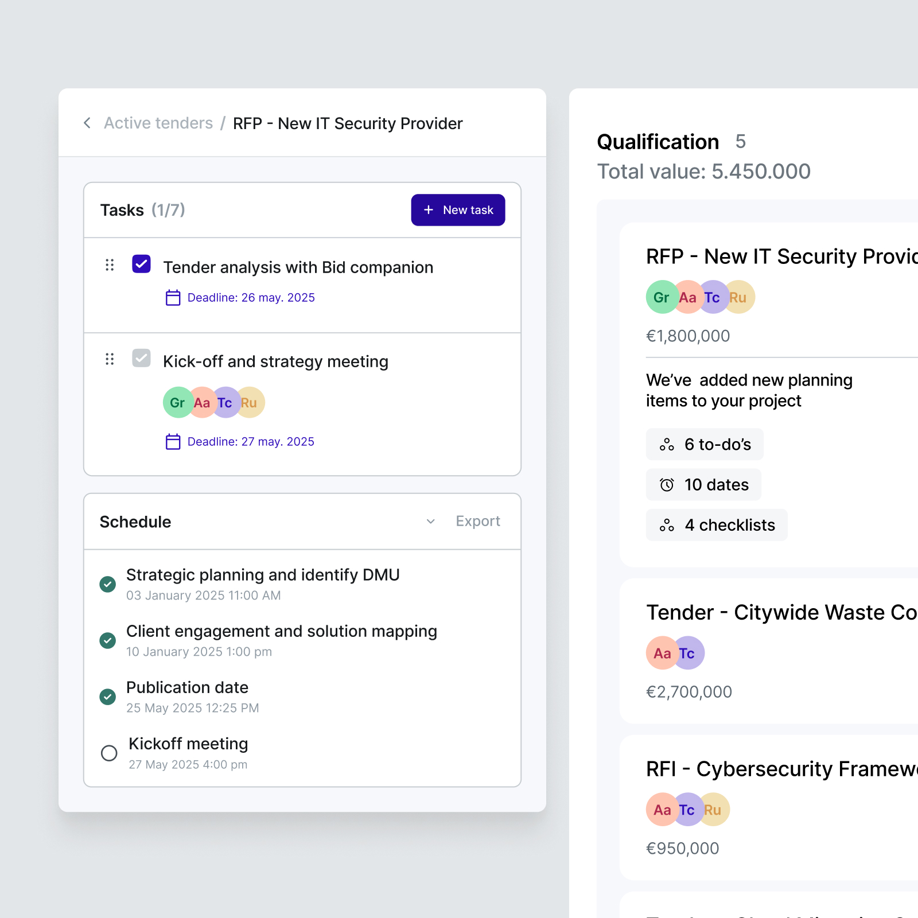This screenshot has width=918, height=918.
Task: Click Aa avatar in Kick-off meeting task
Action: tap(201, 403)
